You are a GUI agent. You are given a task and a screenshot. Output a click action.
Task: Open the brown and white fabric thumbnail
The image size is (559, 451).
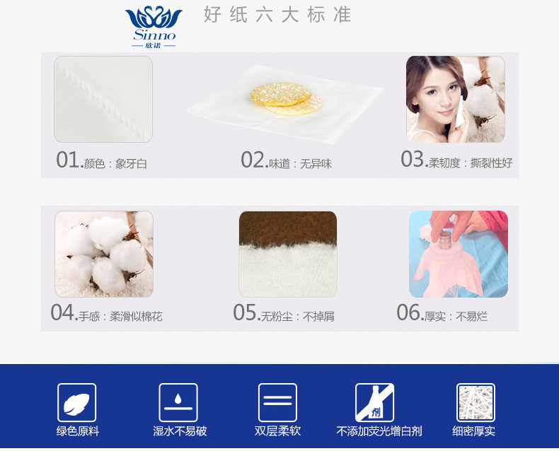(x=288, y=254)
